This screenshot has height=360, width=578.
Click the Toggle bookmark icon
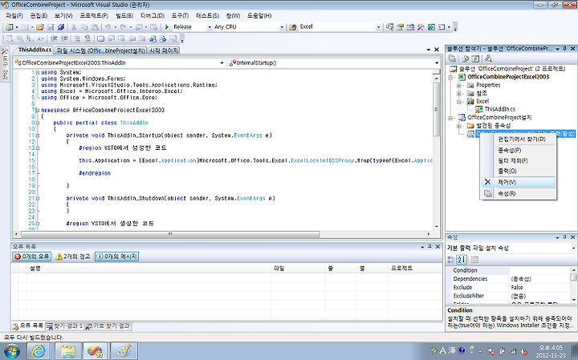[100, 38]
